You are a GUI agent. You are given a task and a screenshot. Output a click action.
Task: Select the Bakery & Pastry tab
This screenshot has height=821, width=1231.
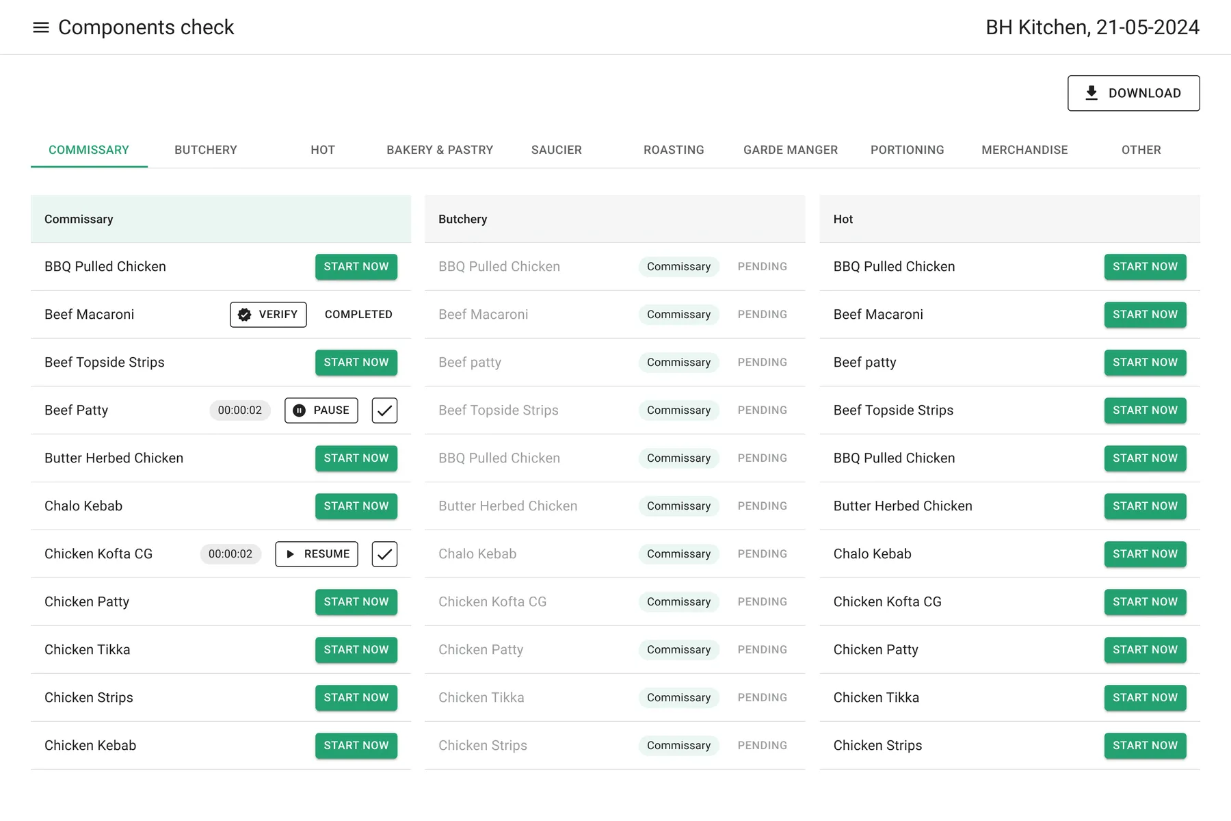(x=440, y=150)
